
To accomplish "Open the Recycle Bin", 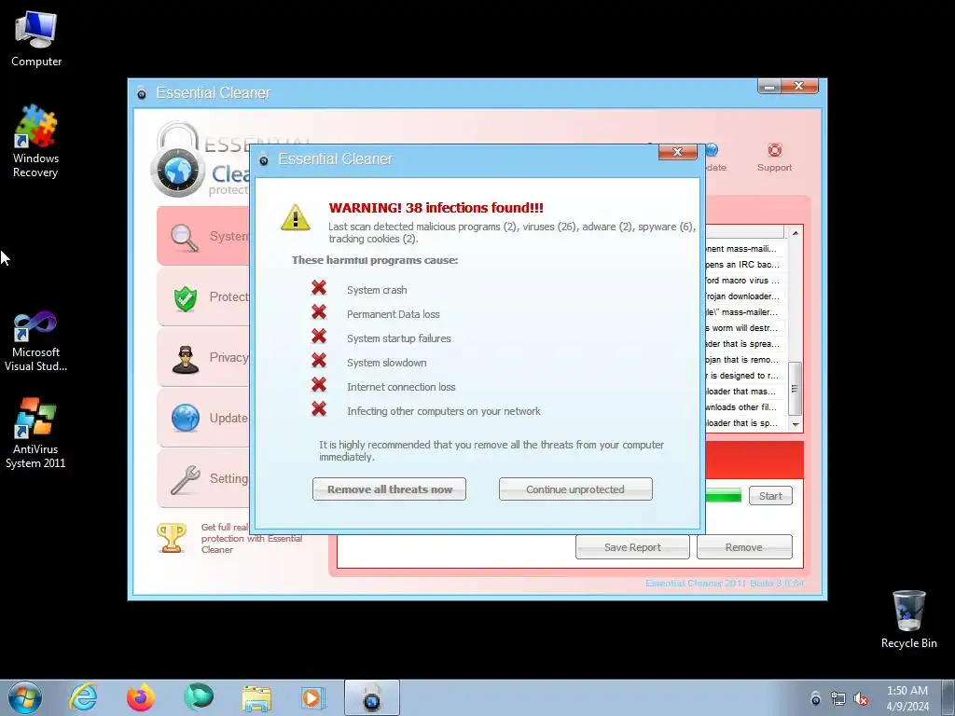I will point(908,619).
